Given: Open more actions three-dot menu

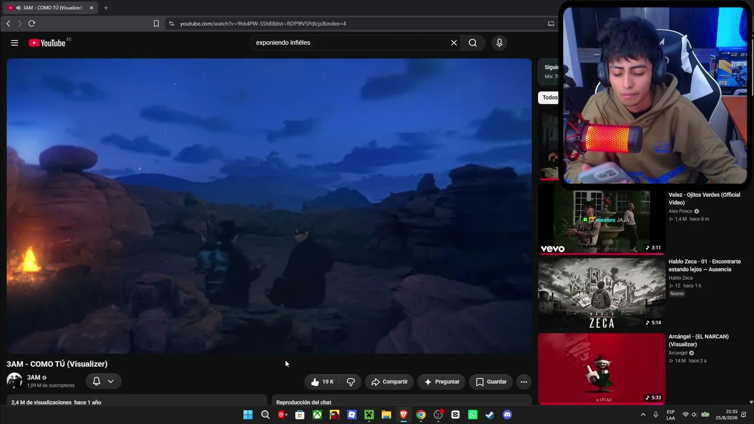Looking at the screenshot, I should 524,382.
